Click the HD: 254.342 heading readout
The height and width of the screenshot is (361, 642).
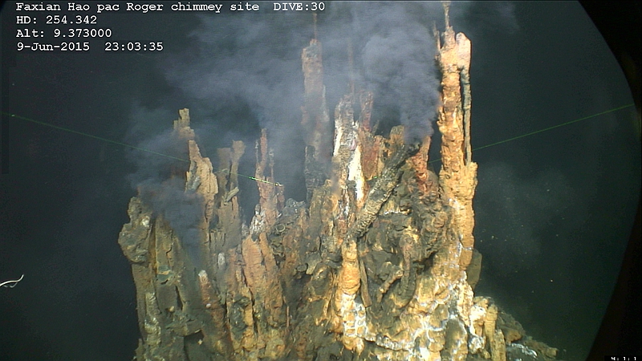tap(56, 20)
